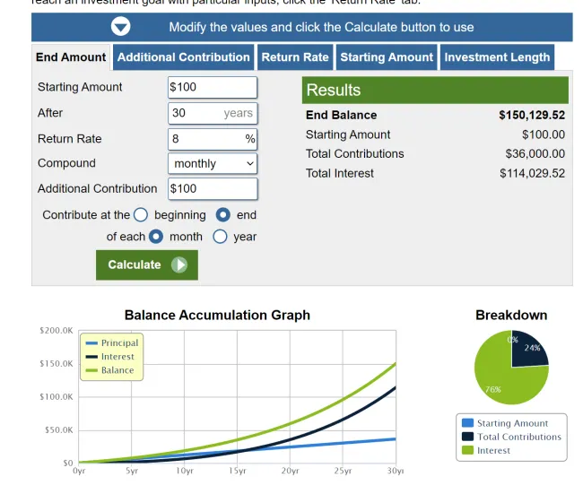Image resolution: width=583 pixels, height=494 pixels.
Task: Switch to the Additional Contribution tab
Action: click(184, 57)
